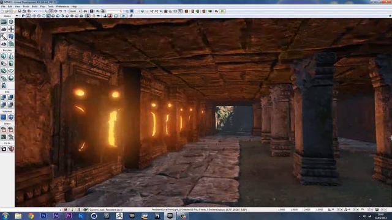This screenshot has height=220, width=392.
Task: Click CSG Deintersect button
Action: click(11, 105)
